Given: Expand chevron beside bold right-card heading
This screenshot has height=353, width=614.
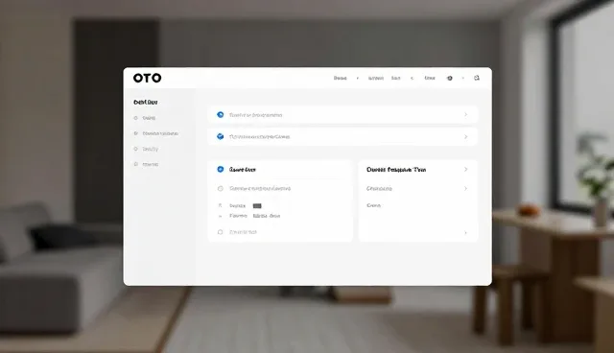Looking at the screenshot, I should pyautogui.click(x=465, y=169).
